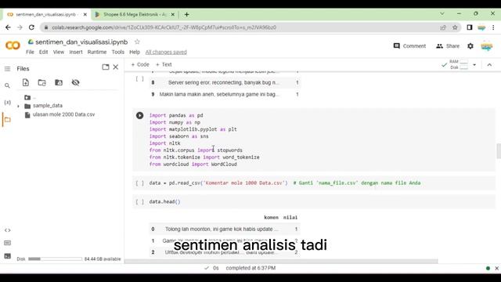This screenshot has height=282, width=501.
Task: Upload a file to session storage
Action: click(x=26, y=82)
